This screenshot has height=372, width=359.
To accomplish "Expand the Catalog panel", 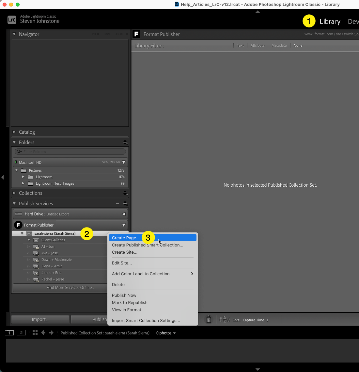I will tap(14, 132).
